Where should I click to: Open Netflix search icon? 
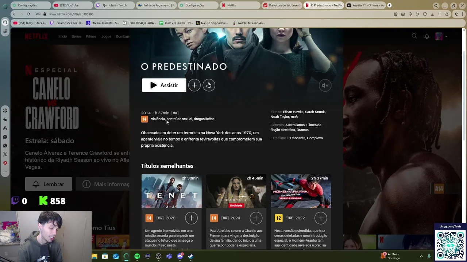click(x=414, y=36)
